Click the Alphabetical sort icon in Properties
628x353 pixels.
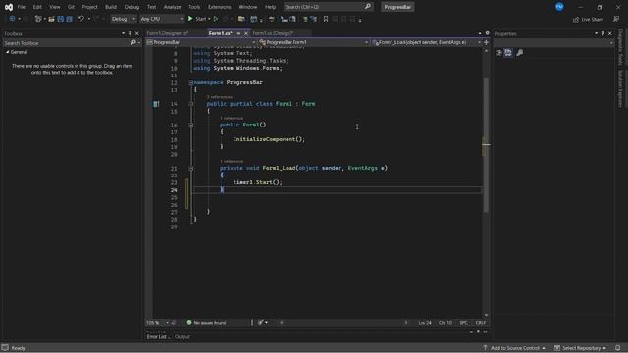click(508, 52)
